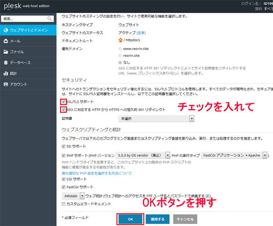The height and width of the screenshot is (226, 273).
Task: Click the ホスティングタイプ label
Action: pyautogui.click(x=77, y=25)
